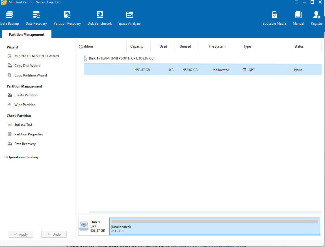Select Migrate OS to SSD/HD Wizard
This screenshot has width=325, height=247.
[33, 56]
